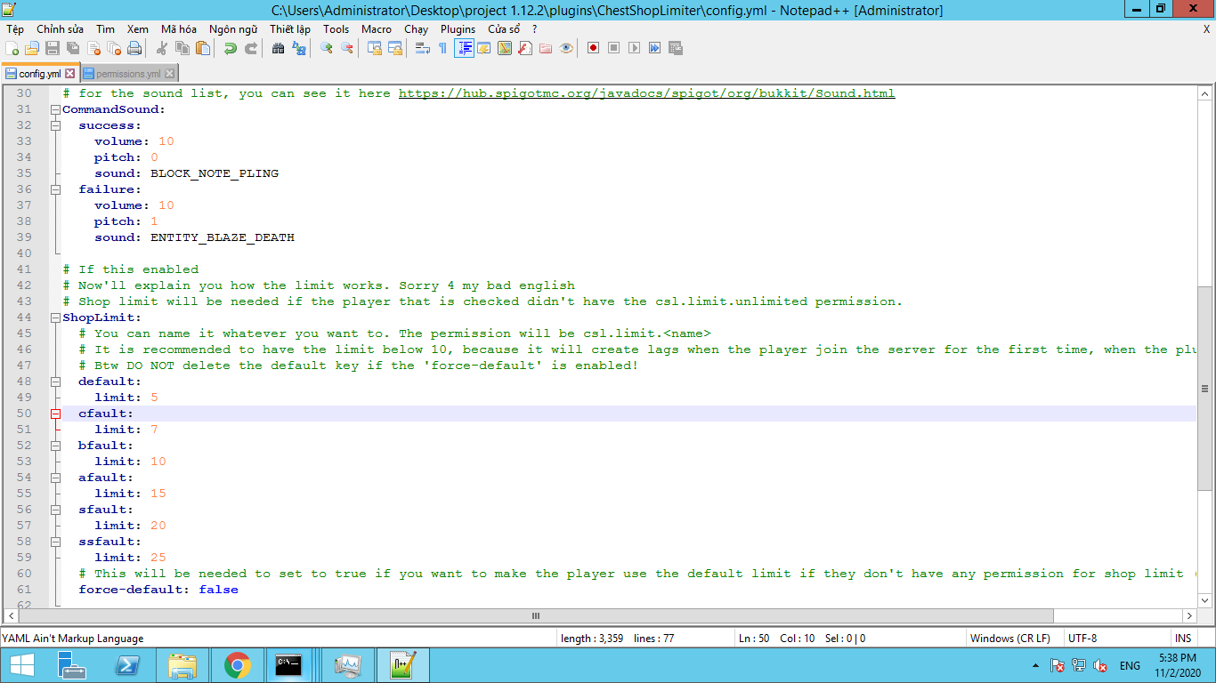Open File Explorer from the taskbar
The width and height of the screenshot is (1216, 683).
(x=182, y=665)
